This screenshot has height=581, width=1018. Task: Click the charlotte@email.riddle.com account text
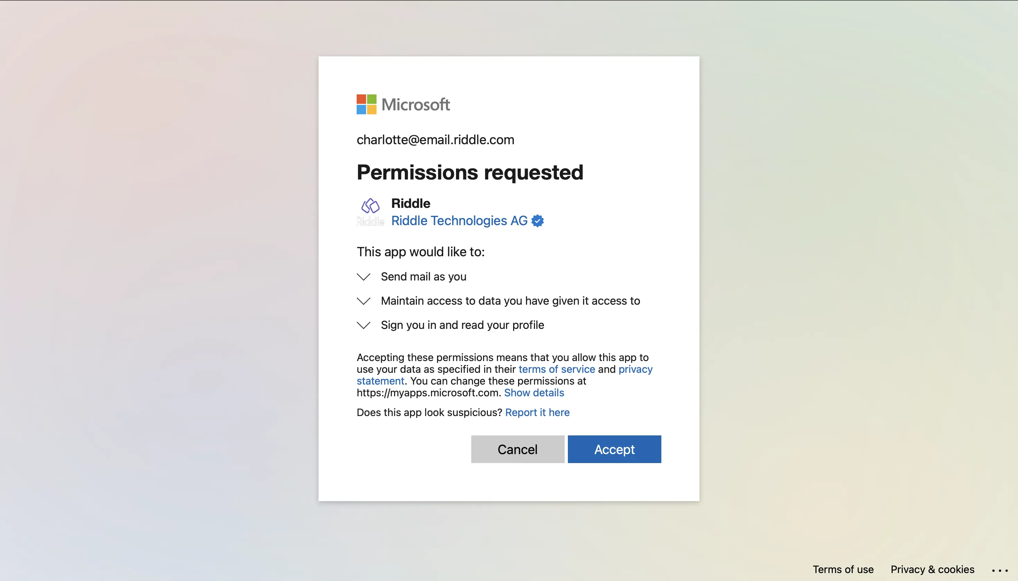(x=435, y=140)
